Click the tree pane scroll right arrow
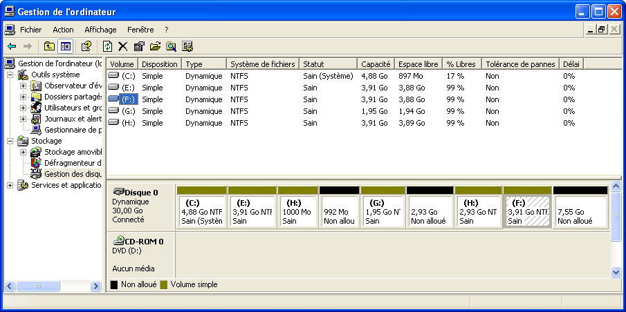The height and width of the screenshot is (312, 626). [96, 286]
